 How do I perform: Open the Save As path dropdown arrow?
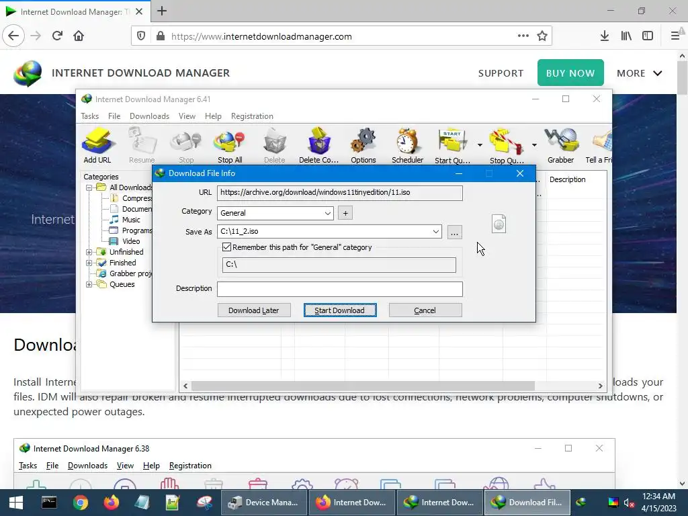435,231
